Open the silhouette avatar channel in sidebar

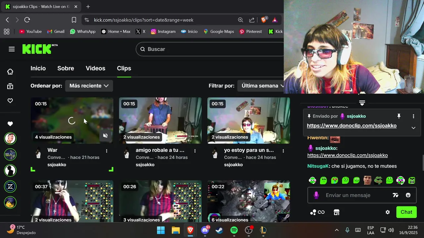(x=10, y=171)
